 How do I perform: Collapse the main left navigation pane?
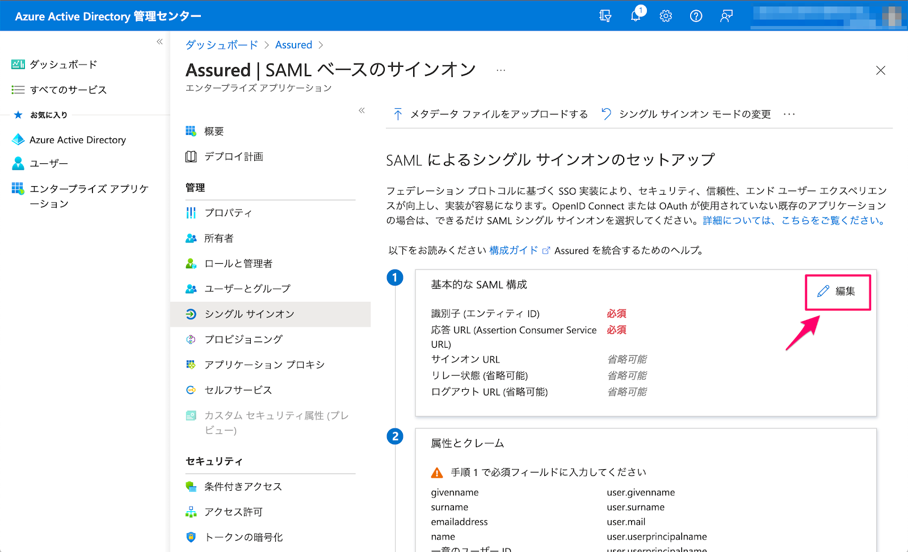[159, 41]
